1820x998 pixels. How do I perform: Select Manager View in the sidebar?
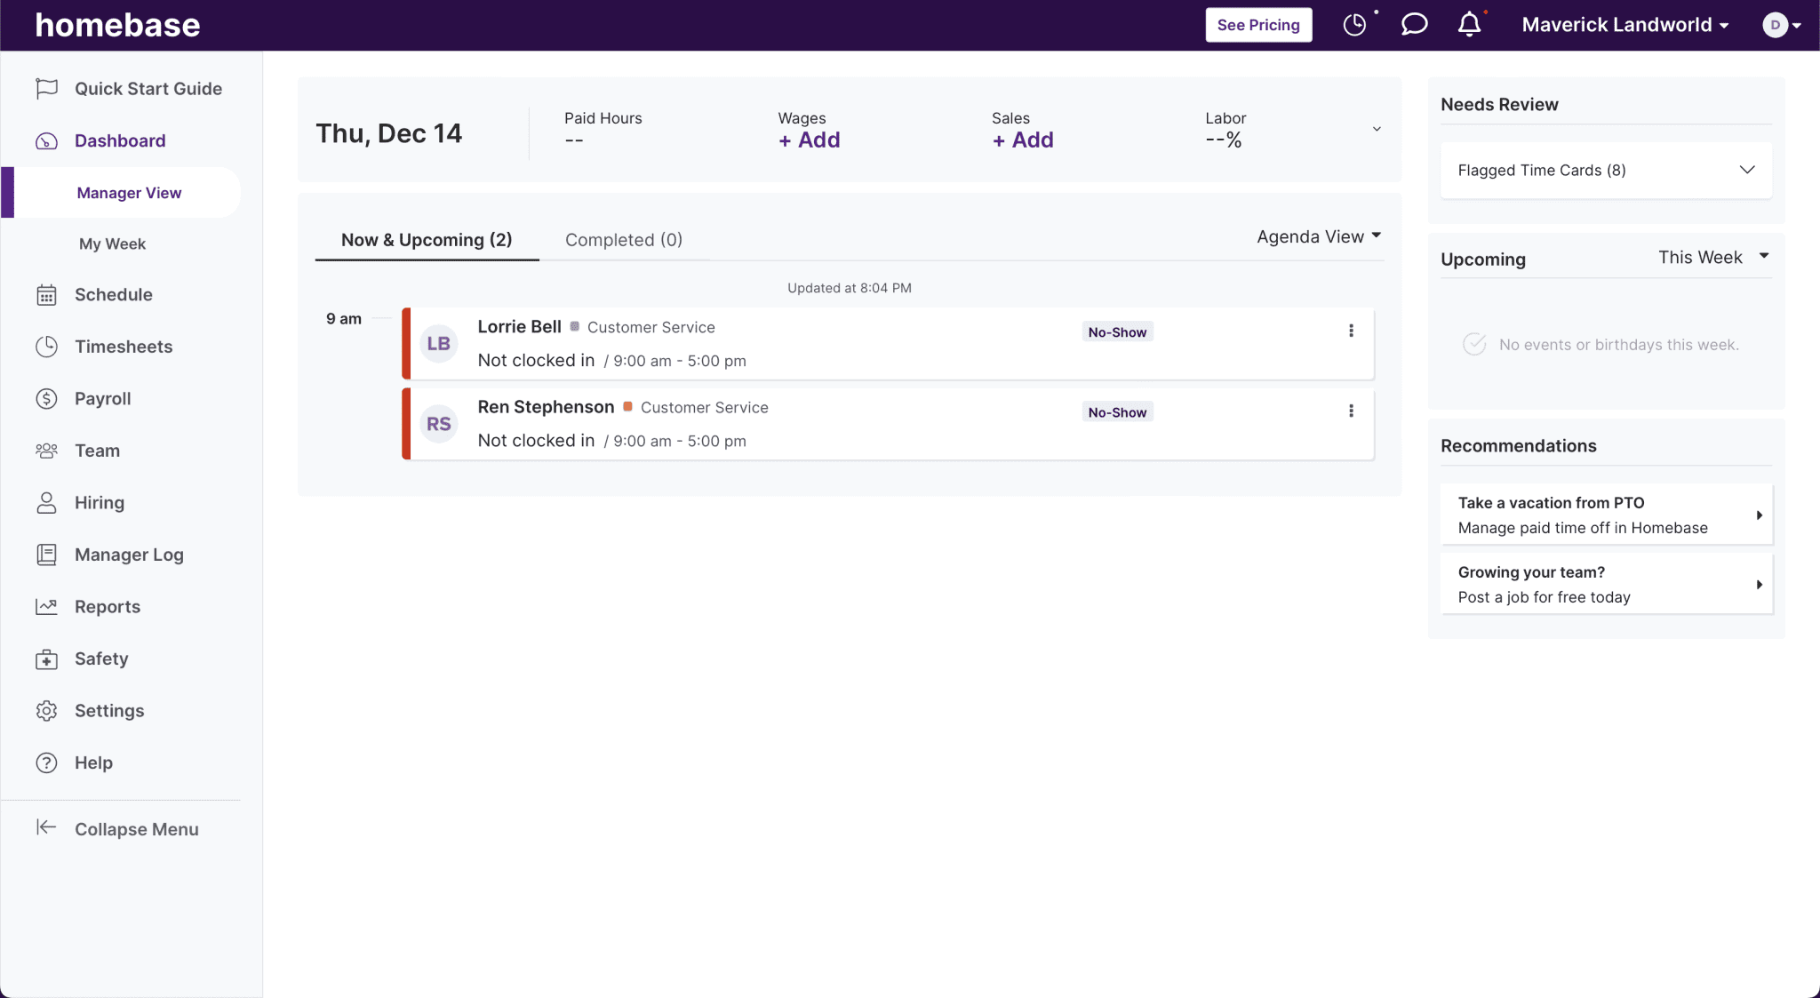(x=128, y=192)
